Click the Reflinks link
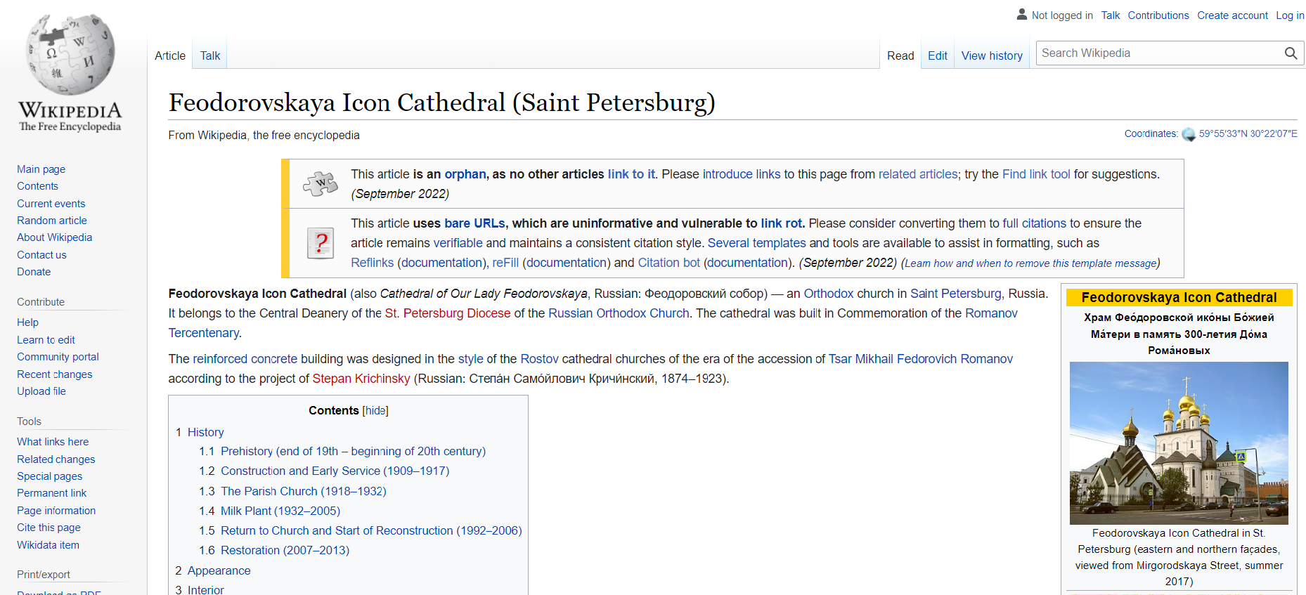 click(x=373, y=263)
